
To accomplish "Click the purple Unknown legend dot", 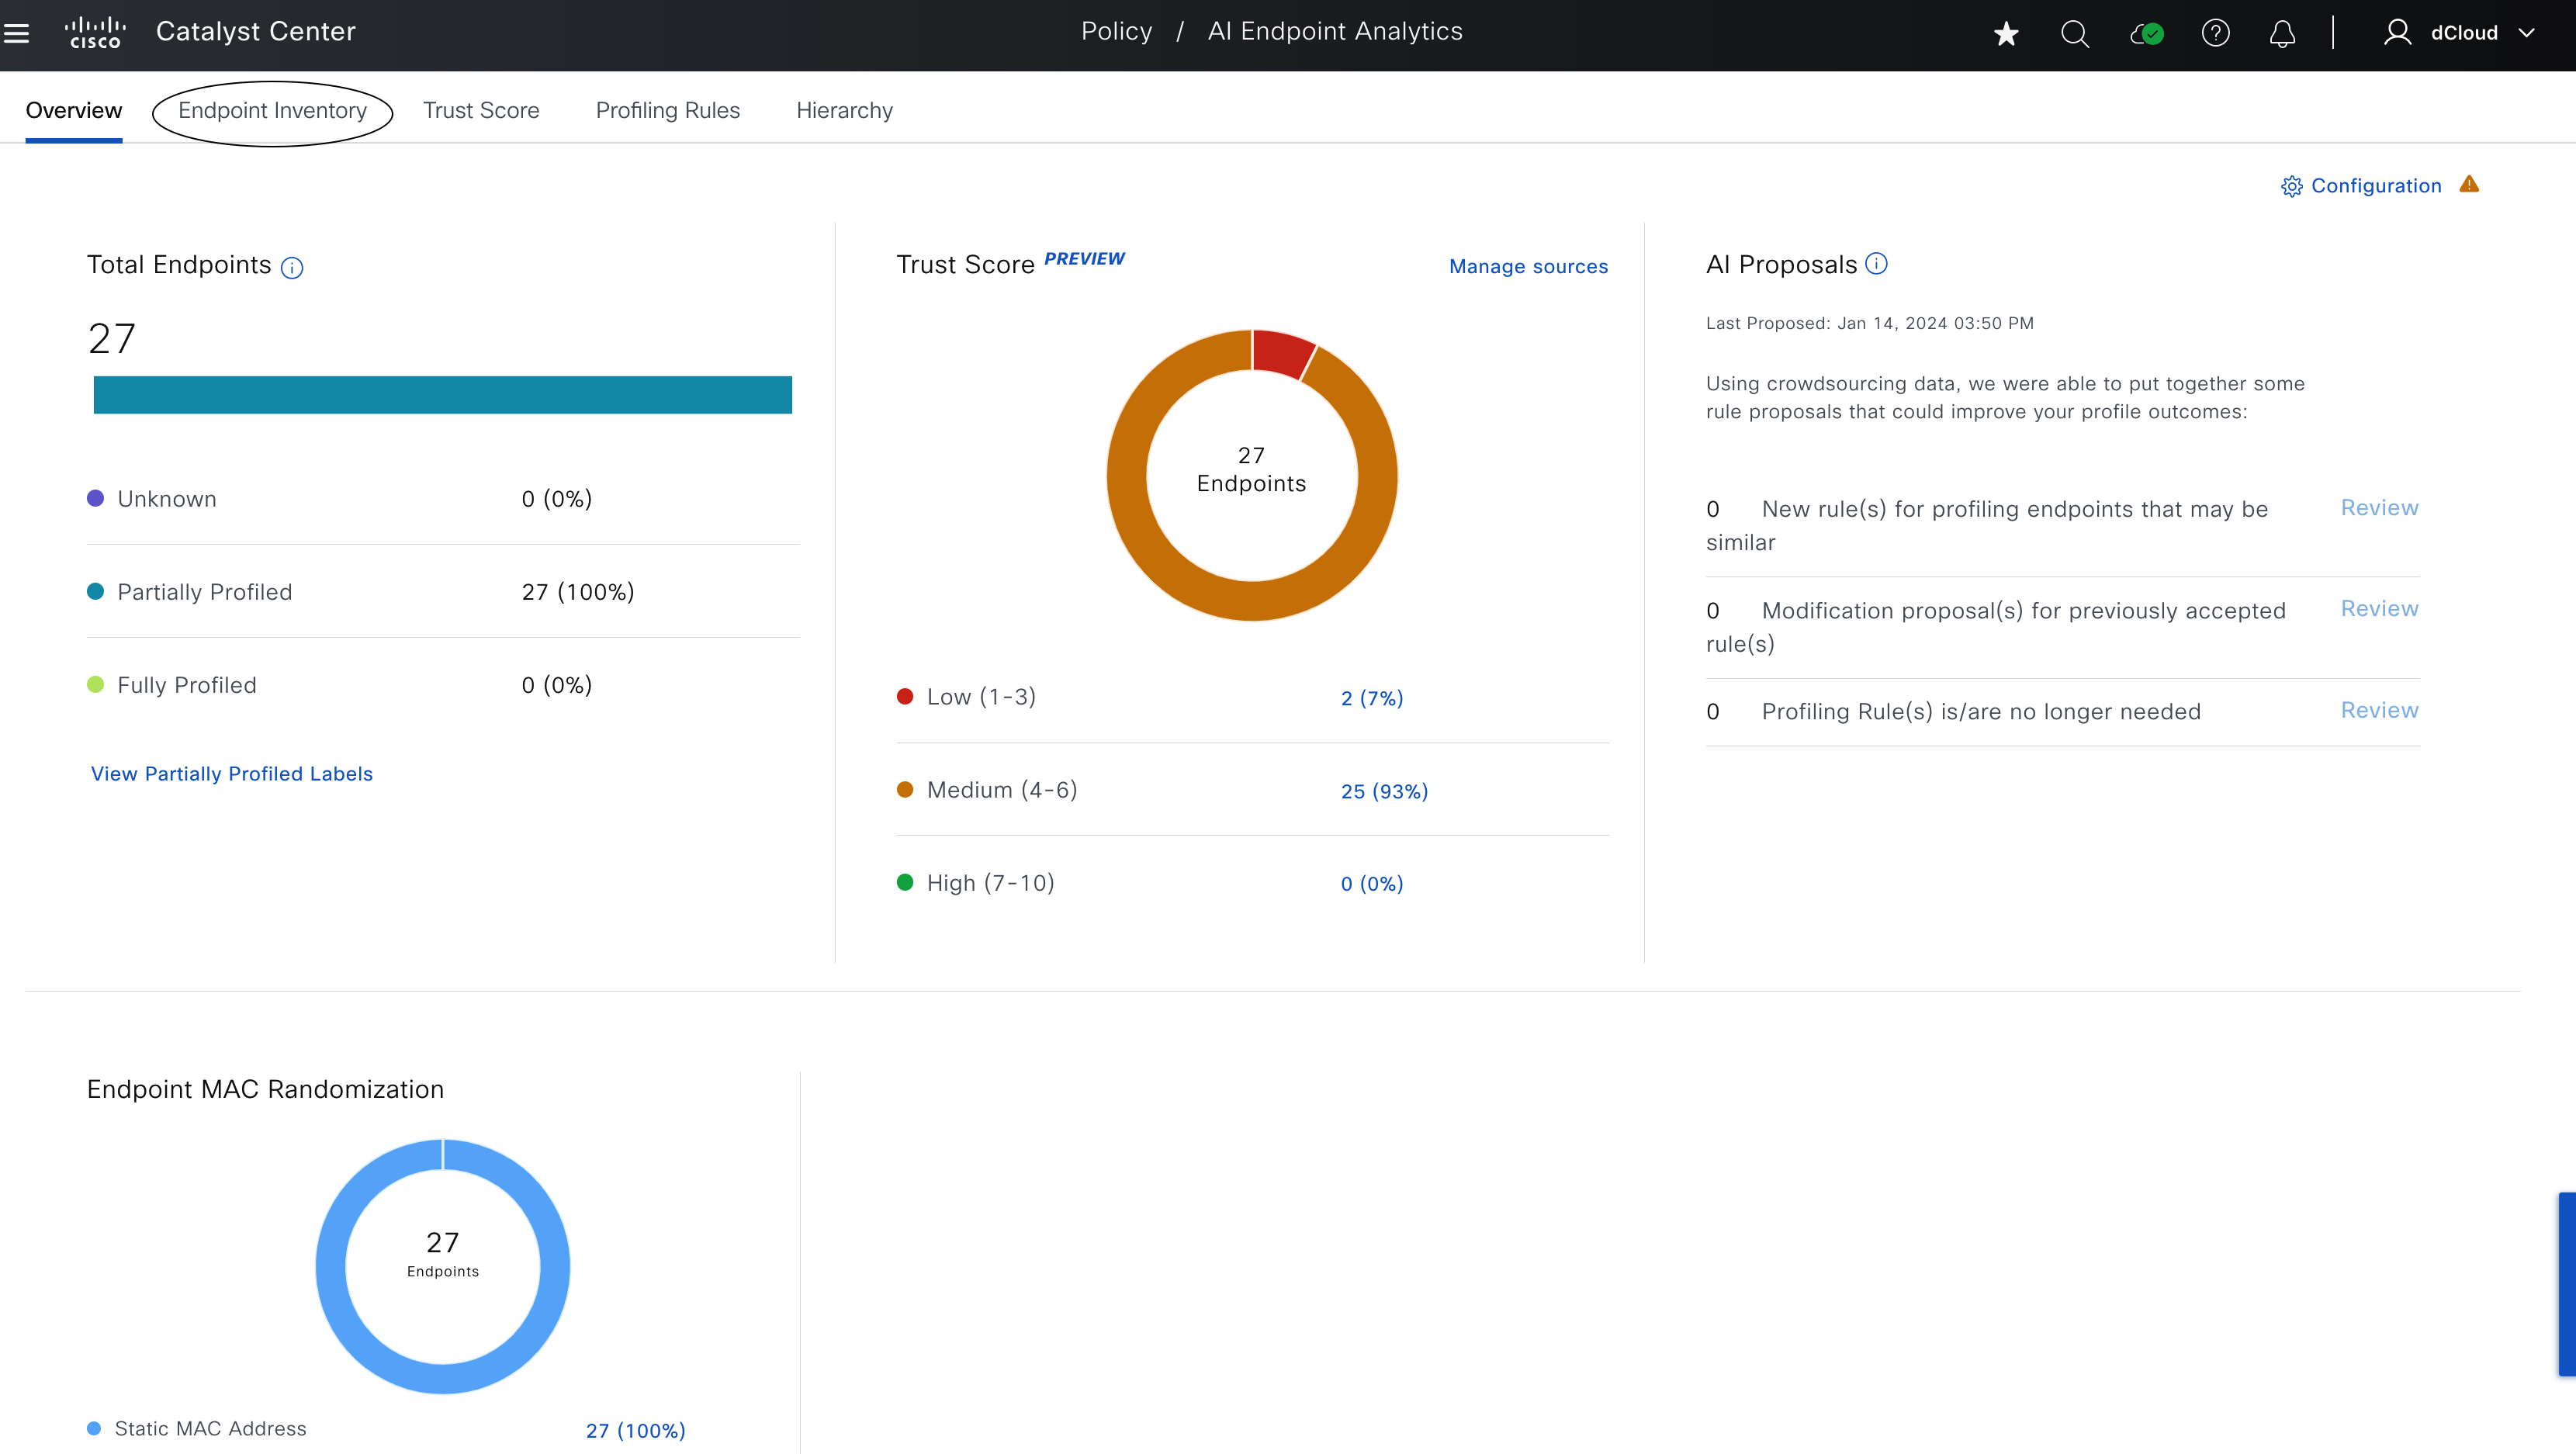I will pos(95,498).
